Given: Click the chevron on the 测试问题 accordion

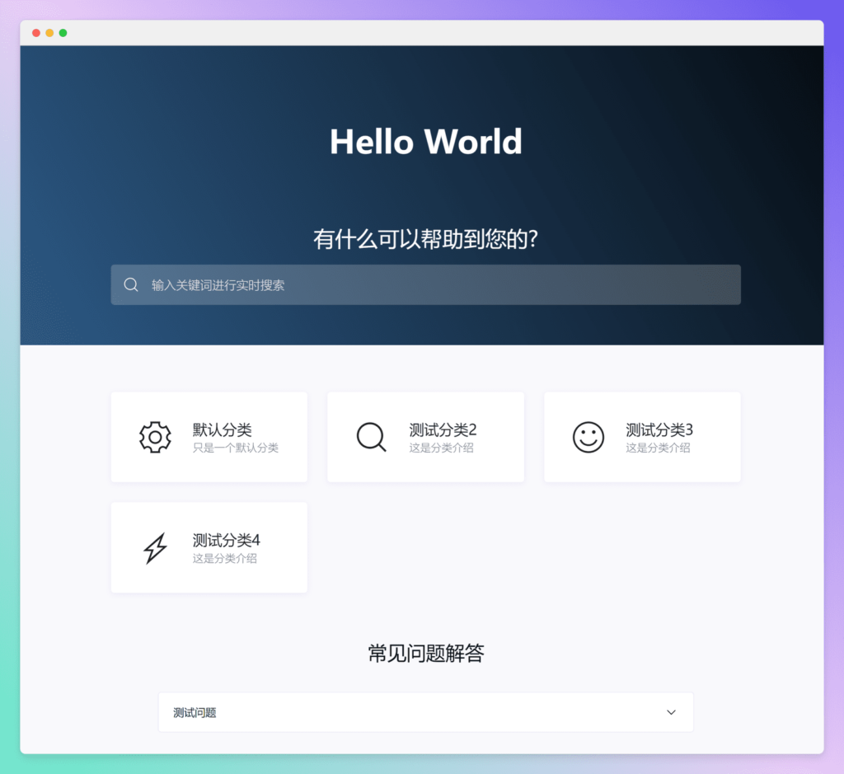Looking at the screenshot, I should pos(671,711).
